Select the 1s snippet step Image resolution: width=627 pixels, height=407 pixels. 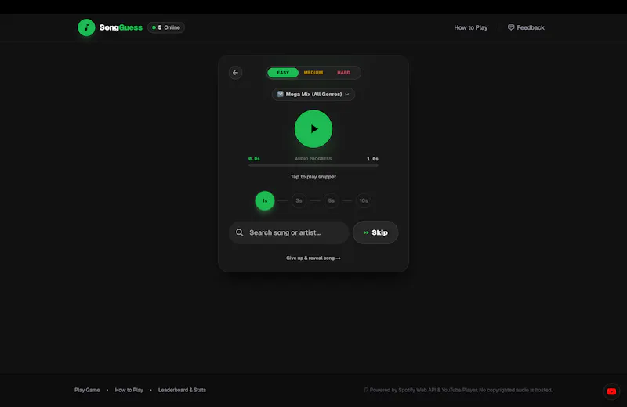(x=265, y=200)
